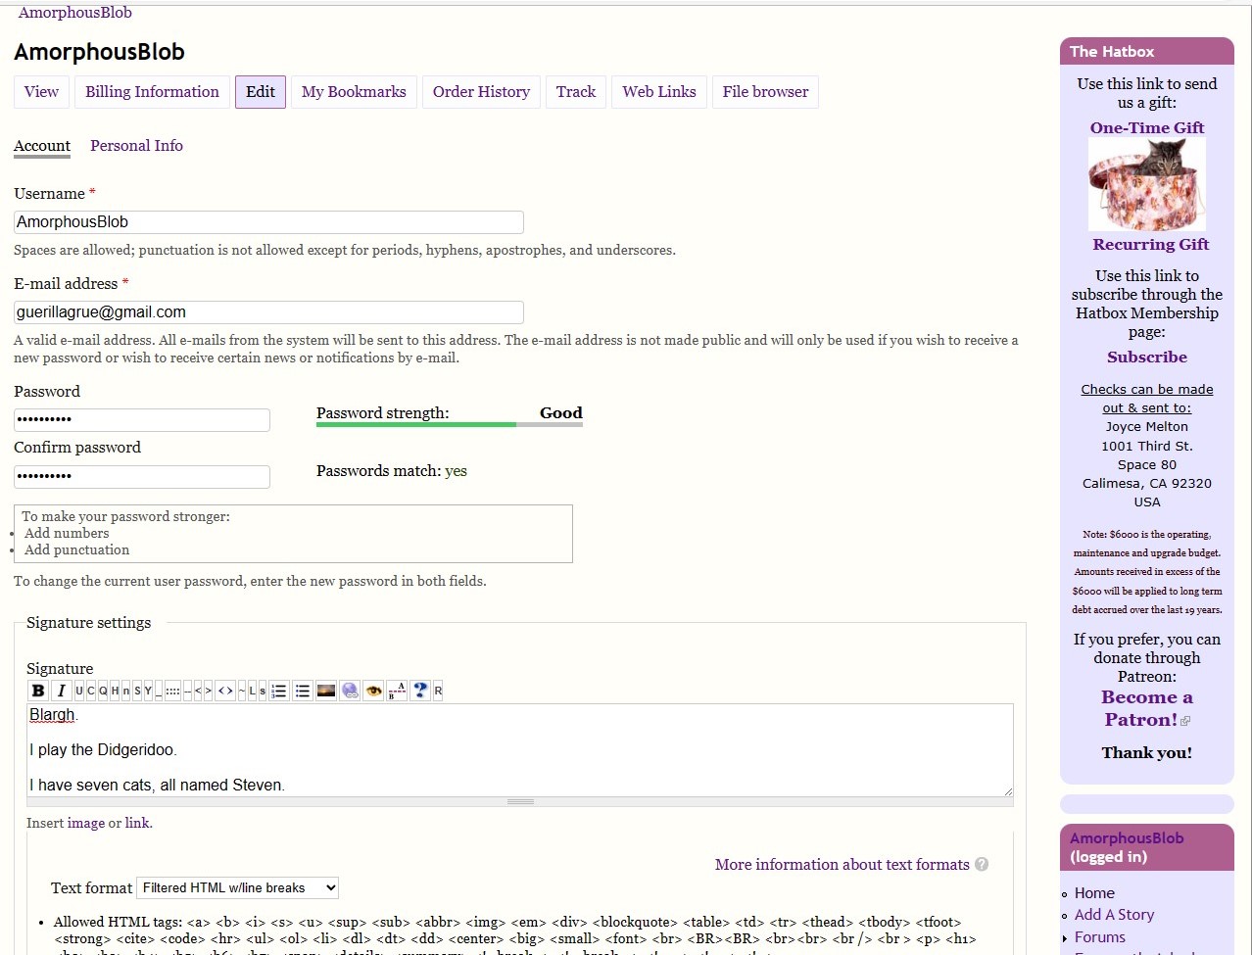
Task: Open the Subscribe link in The Hatbox
Action: tap(1146, 358)
